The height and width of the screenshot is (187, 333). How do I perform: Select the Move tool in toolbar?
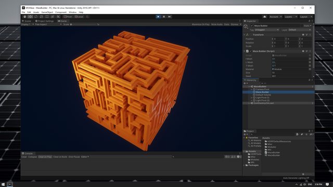[x=30, y=17]
